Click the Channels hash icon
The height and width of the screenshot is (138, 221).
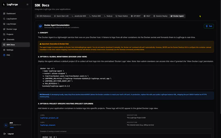4,39
